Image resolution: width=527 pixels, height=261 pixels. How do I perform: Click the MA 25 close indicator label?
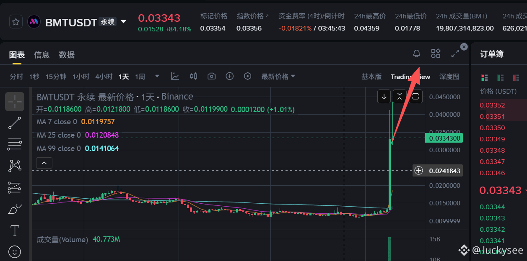click(58, 135)
